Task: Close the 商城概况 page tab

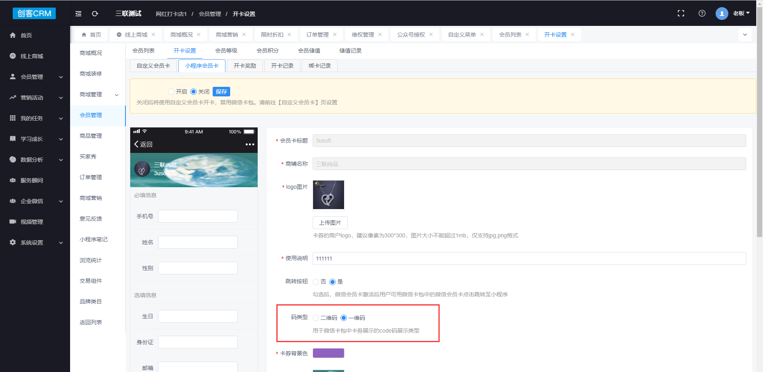Action: (x=199, y=35)
